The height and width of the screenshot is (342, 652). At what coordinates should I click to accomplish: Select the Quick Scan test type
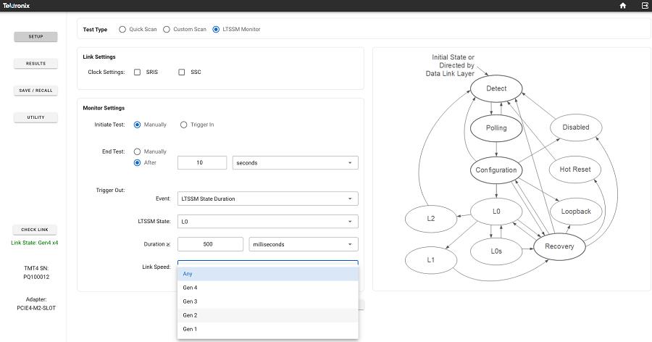(122, 30)
